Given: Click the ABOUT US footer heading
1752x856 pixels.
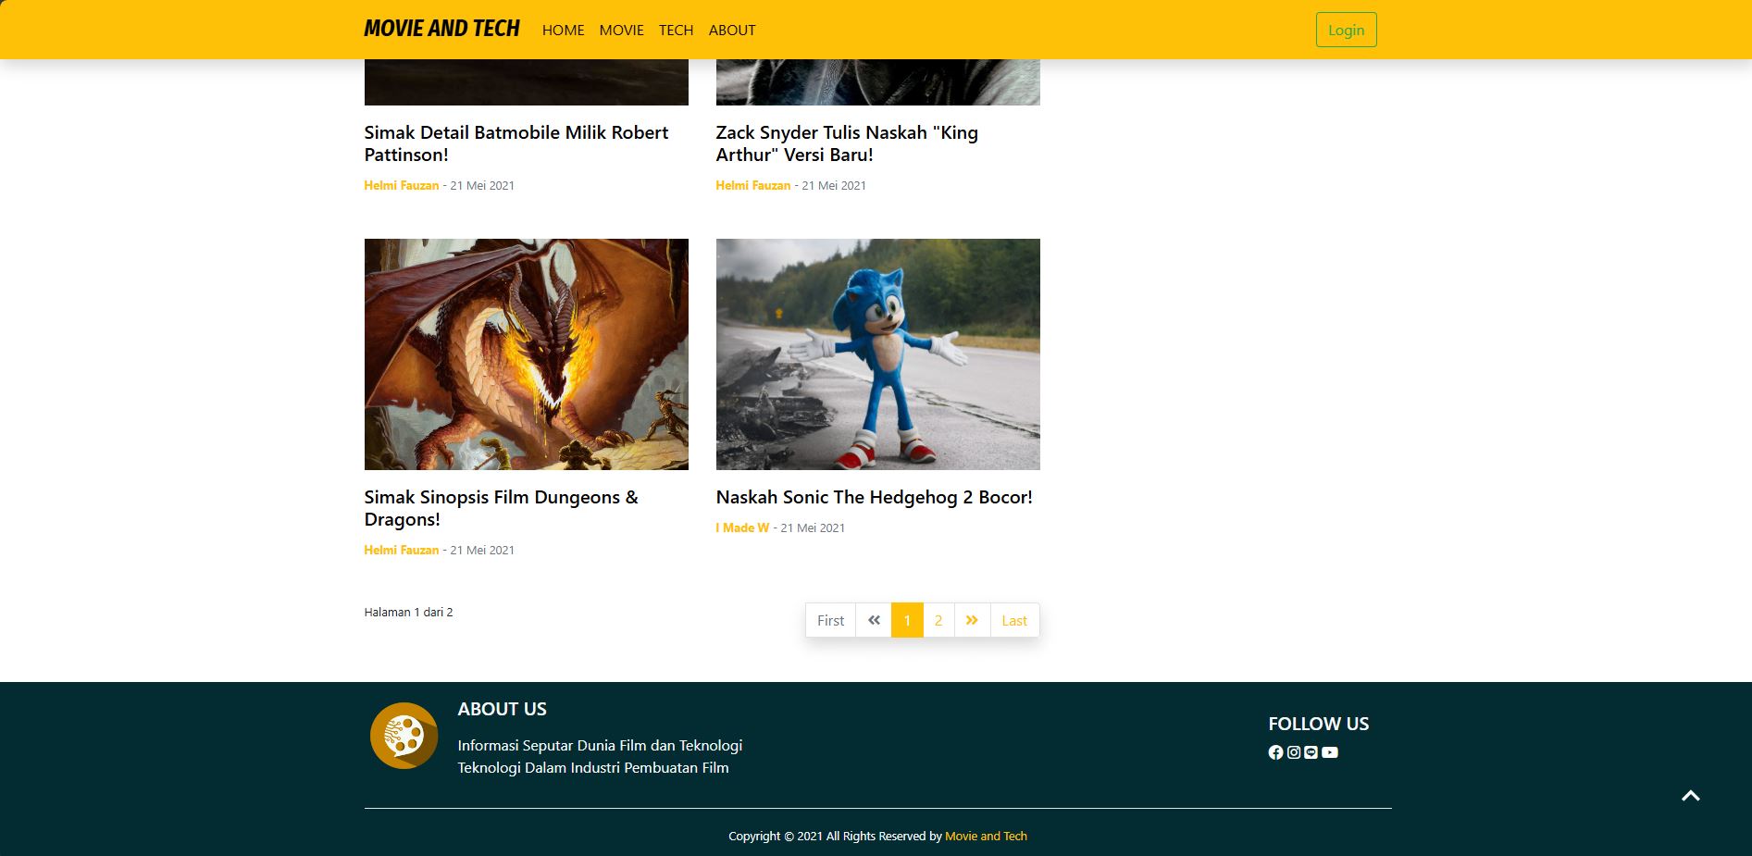Looking at the screenshot, I should [x=502, y=709].
